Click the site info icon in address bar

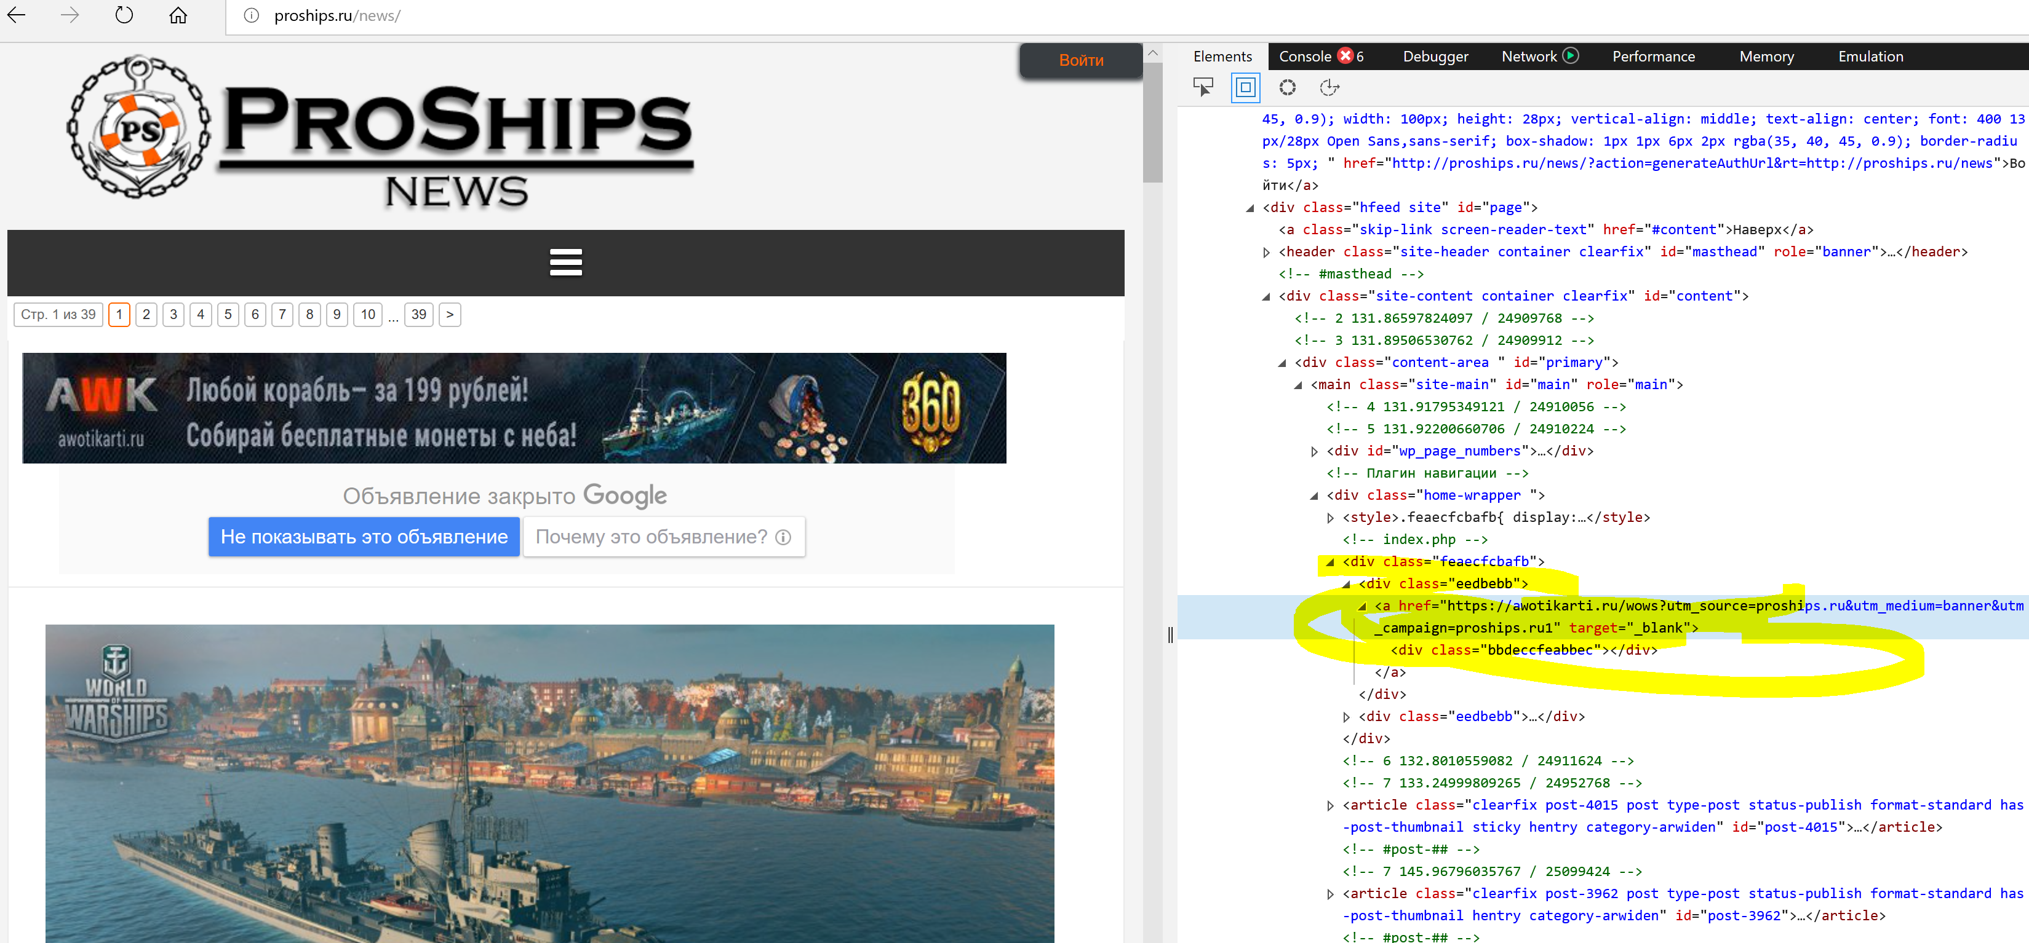tap(251, 16)
